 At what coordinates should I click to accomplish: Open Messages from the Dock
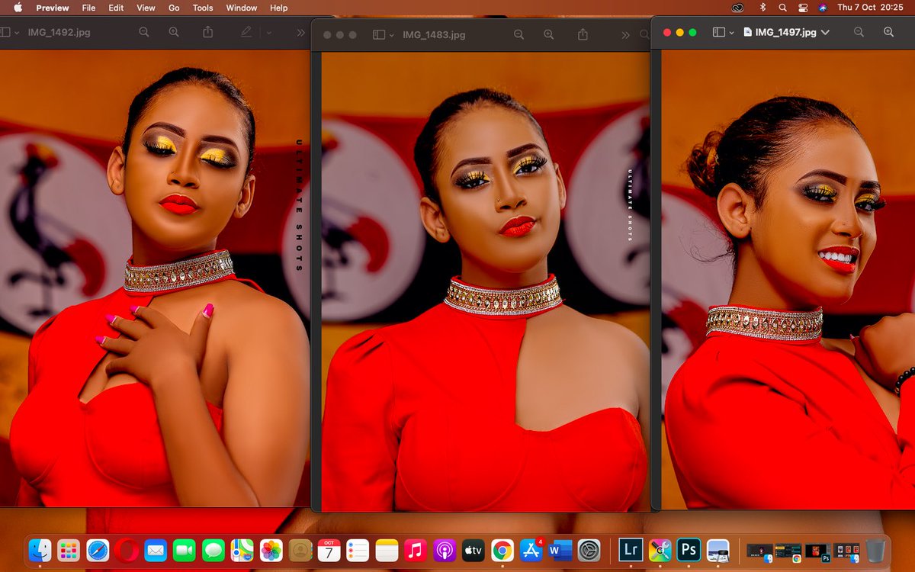pyautogui.click(x=213, y=550)
